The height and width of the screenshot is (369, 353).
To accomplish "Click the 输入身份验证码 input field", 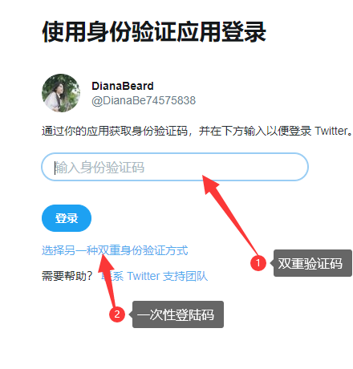I will 175,167.
